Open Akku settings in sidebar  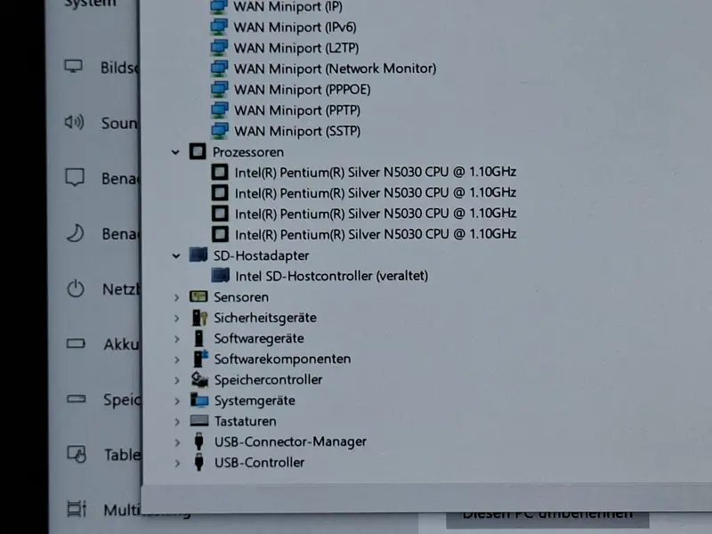click(x=102, y=344)
